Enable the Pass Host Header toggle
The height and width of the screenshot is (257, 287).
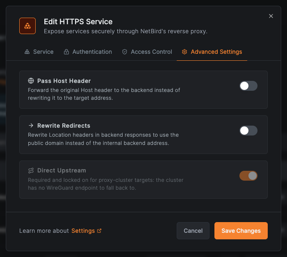click(x=248, y=86)
